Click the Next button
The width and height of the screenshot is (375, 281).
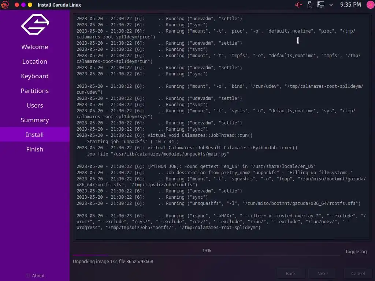click(322, 273)
